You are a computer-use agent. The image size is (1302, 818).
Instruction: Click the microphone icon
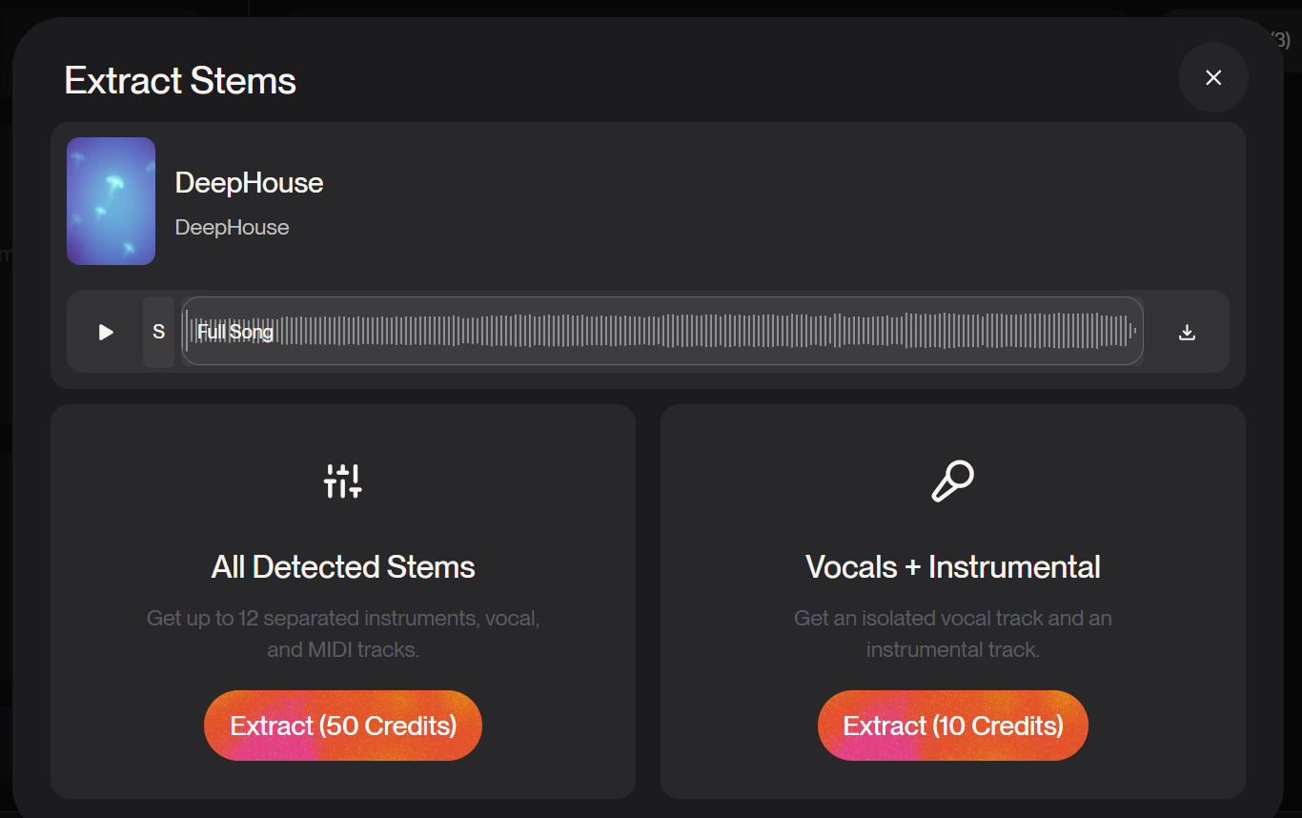pos(952,481)
